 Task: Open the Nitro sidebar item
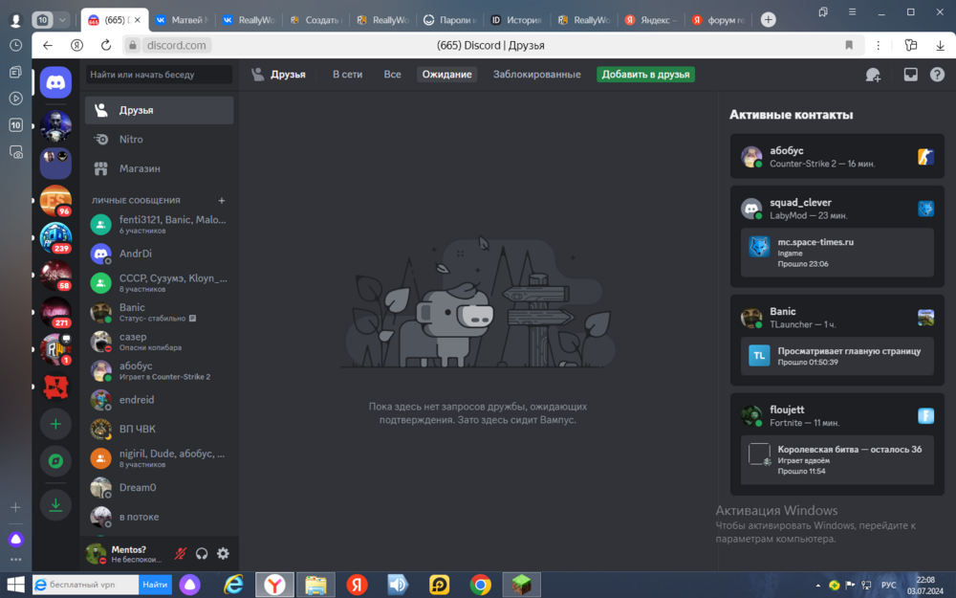click(159, 139)
